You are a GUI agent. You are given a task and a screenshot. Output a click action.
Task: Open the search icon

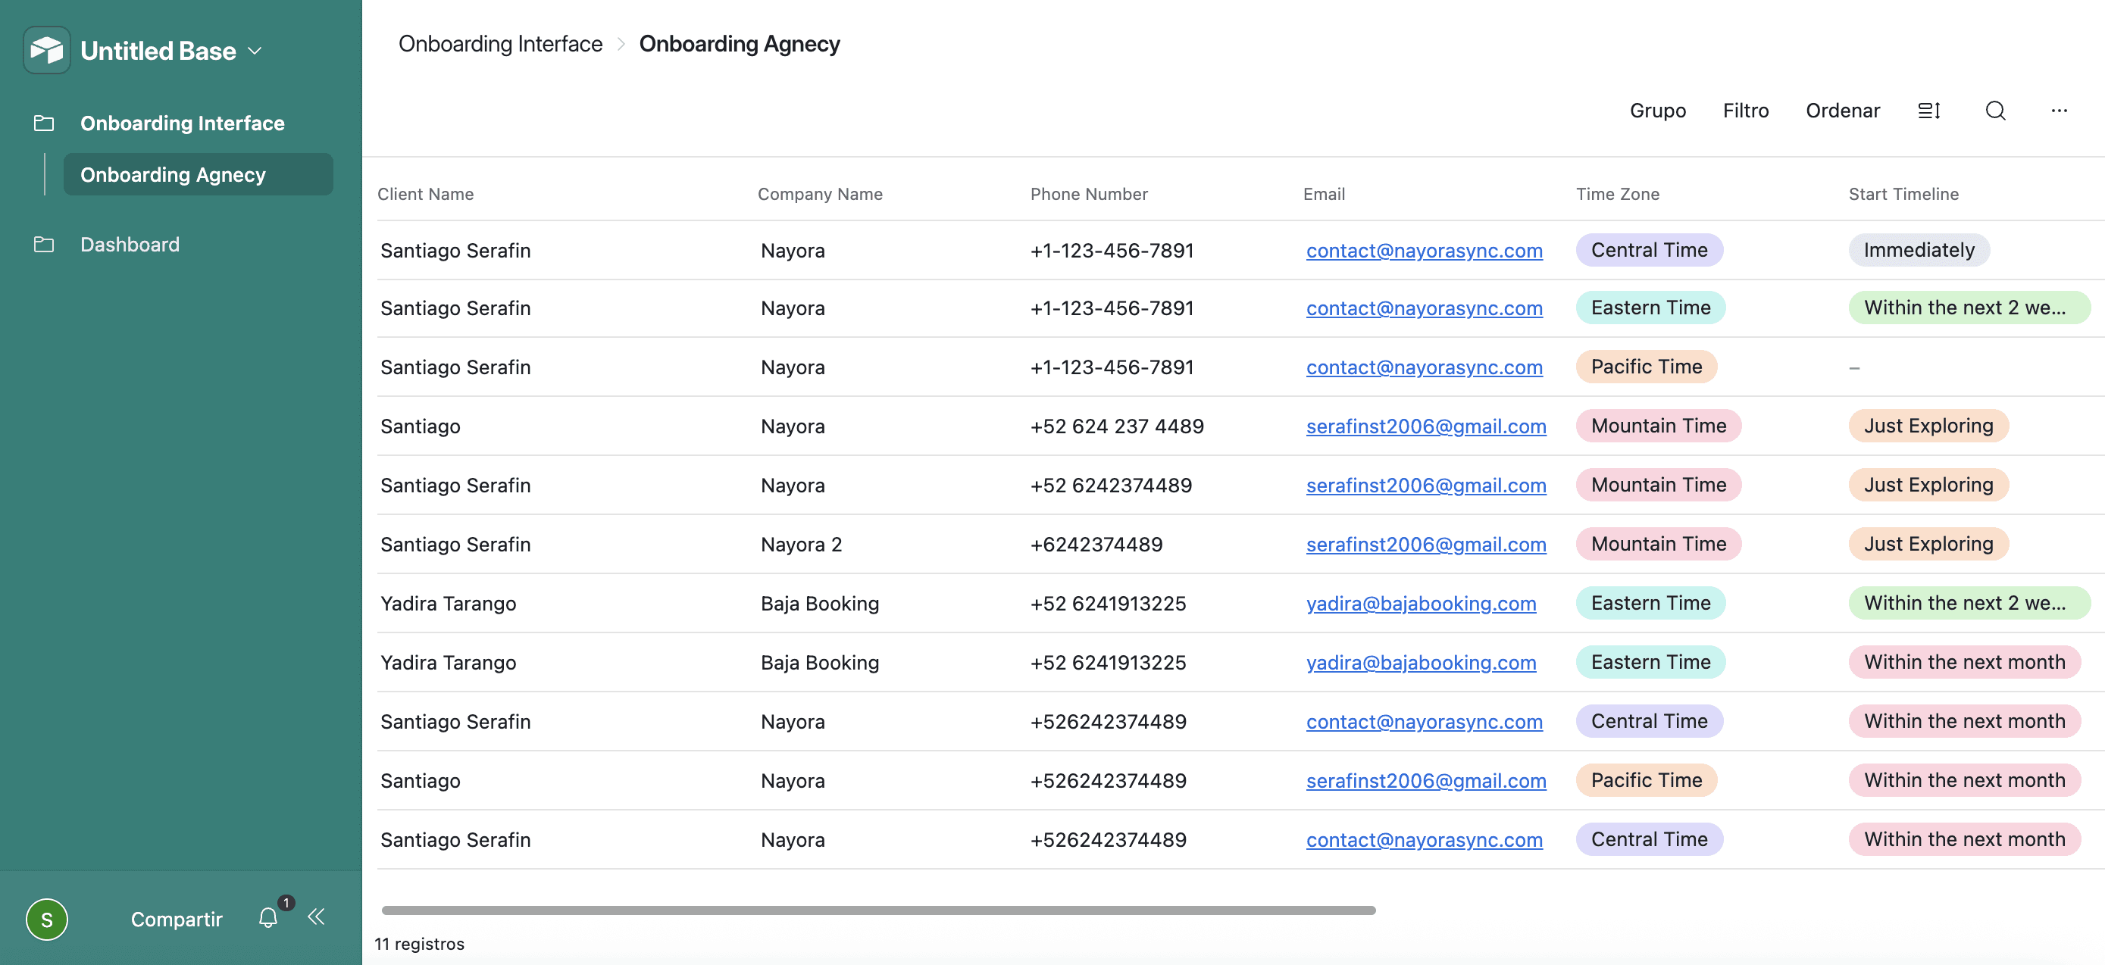(x=1994, y=111)
